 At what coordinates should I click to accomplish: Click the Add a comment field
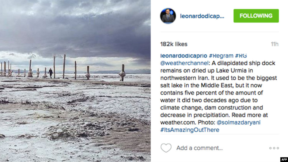pos(200,148)
